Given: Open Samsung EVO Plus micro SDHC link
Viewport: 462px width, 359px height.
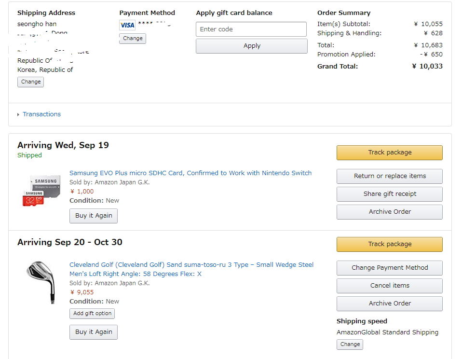Looking at the screenshot, I should point(190,173).
